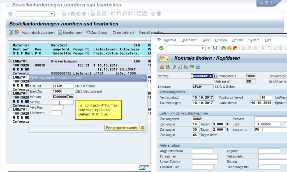Uncheck the first LGMAT01 Kreiselpumpen row checkbox
The width and height of the screenshot is (287, 172).
pos(10,61)
